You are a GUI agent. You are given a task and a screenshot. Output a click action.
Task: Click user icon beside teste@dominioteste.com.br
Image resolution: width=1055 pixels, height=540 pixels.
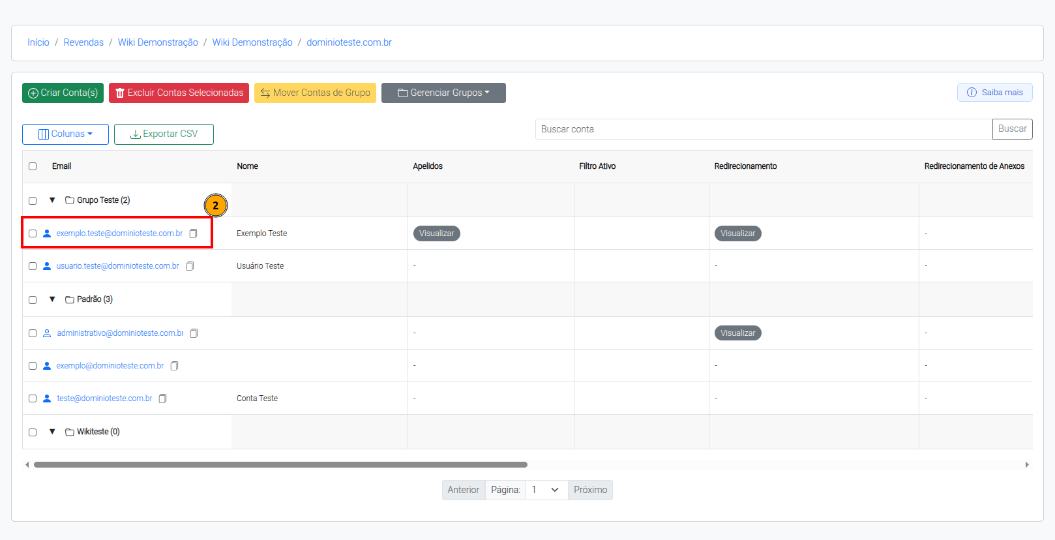47,398
